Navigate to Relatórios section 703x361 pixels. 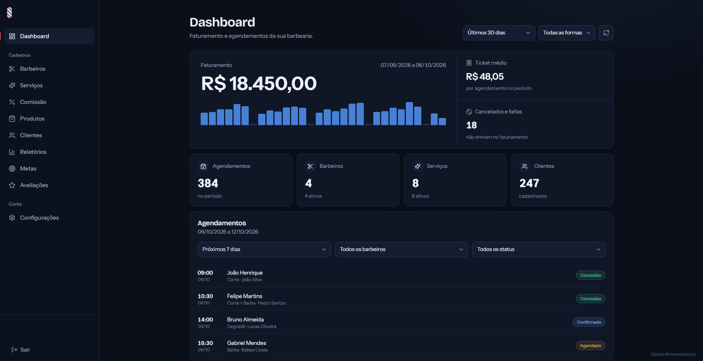click(49, 152)
